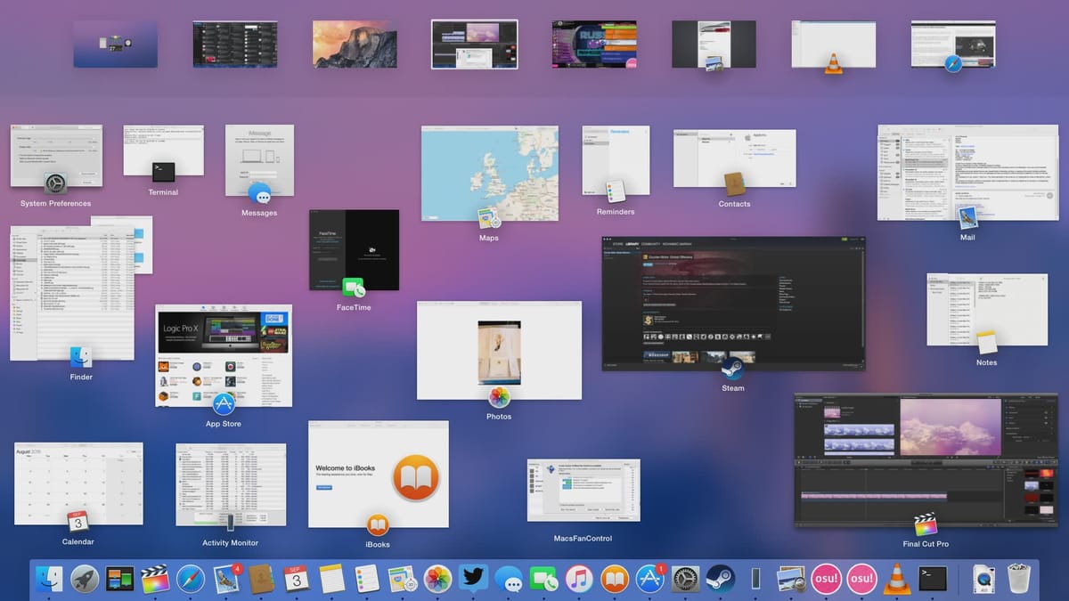The height and width of the screenshot is (601, 1069).
Task: Open Reminders list icon in the Dock
Action: pos(367,579)
